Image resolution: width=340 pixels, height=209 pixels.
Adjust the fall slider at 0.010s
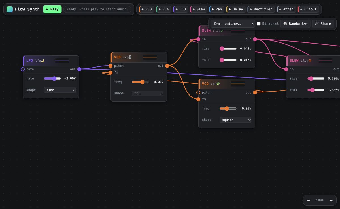click(x=228, y=60)
